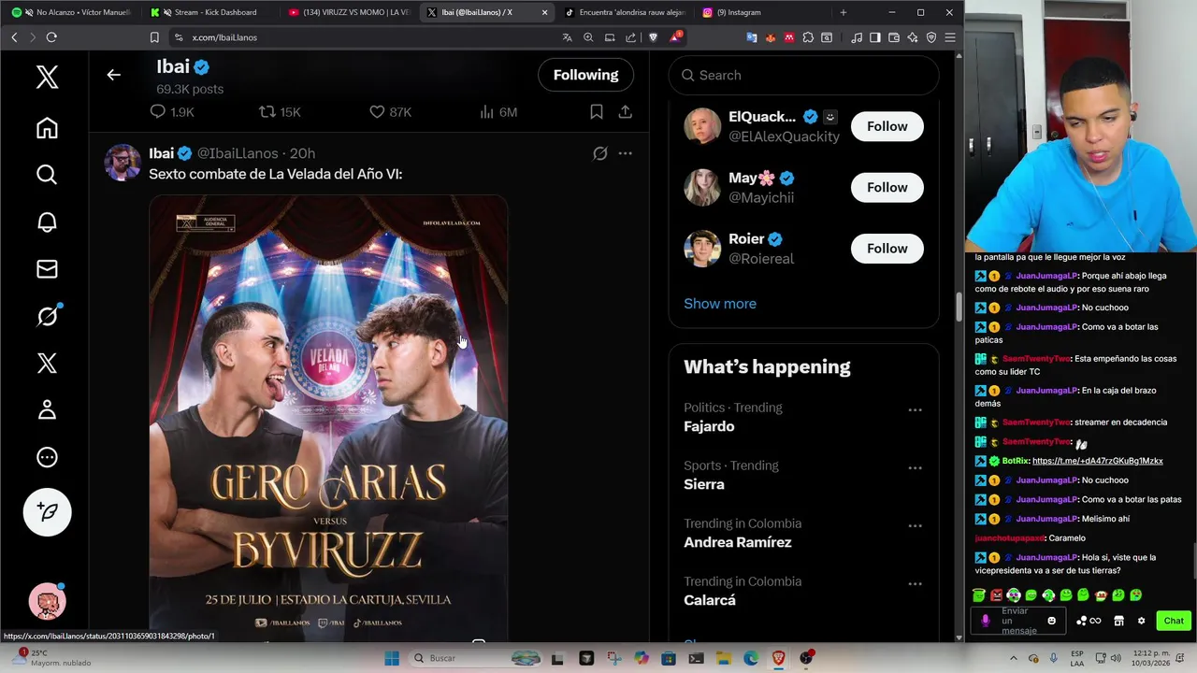Click Ibai's avatar on the post
This screenshot has height=673, width=1197.
coord(123,163)
